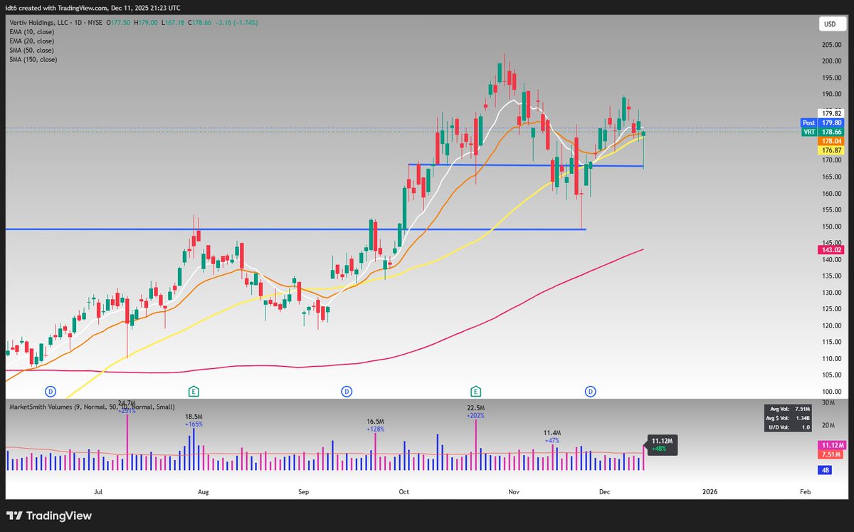The image size is (854, 532).
Task: Click the orange 178.04 EMA price label
Action: (831, 141)
